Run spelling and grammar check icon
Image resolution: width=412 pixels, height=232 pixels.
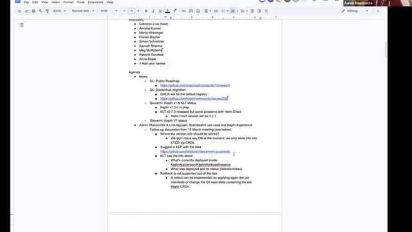tap(40, 11)
